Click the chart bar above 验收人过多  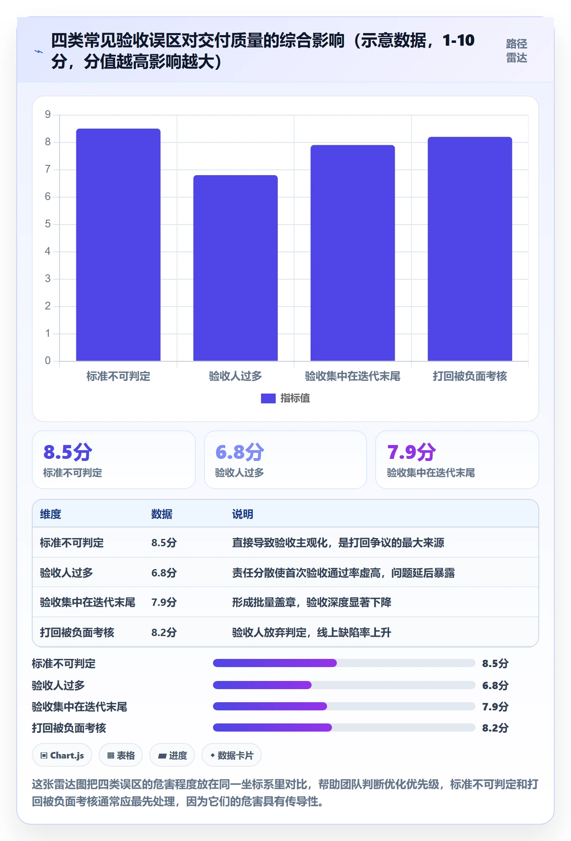coord(235,268)
